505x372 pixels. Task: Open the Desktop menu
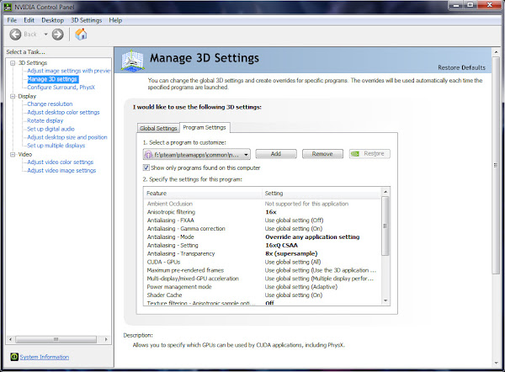pos(52,20)
